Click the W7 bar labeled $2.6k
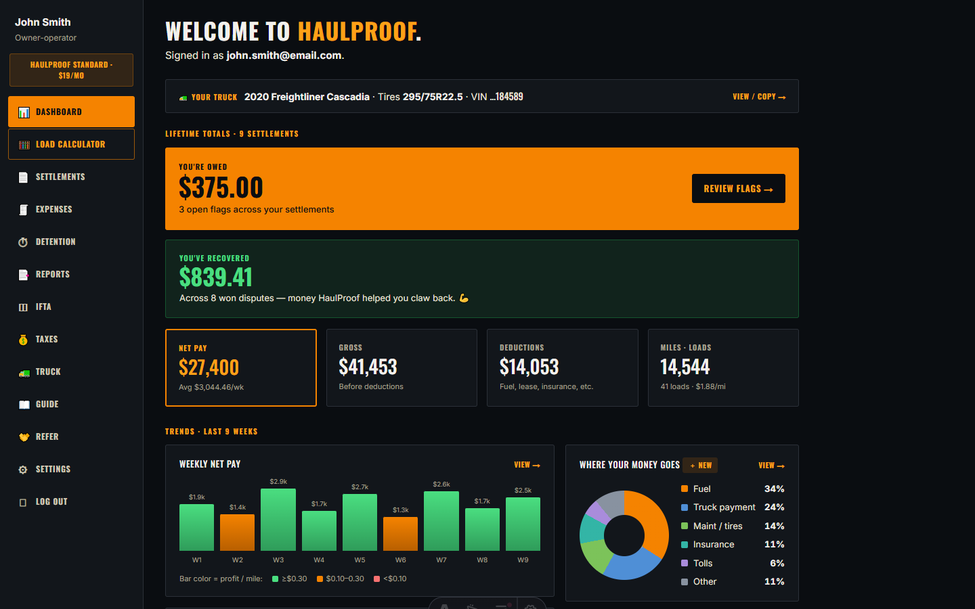This screenshot has height=609, width=975. pyautogui.click(x=441, y=521)
